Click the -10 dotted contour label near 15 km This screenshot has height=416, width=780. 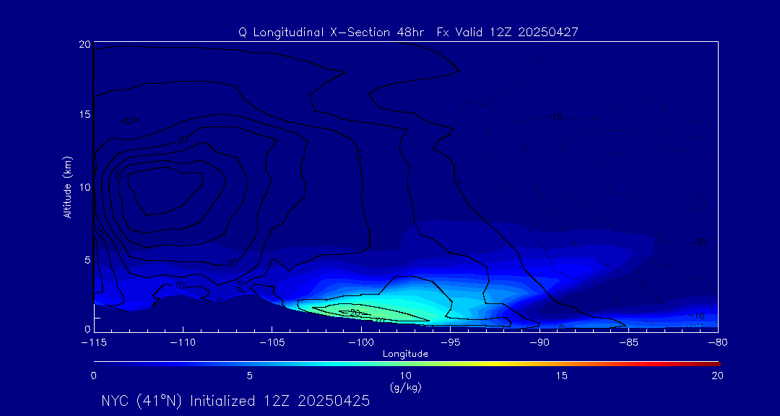[553, 118]
